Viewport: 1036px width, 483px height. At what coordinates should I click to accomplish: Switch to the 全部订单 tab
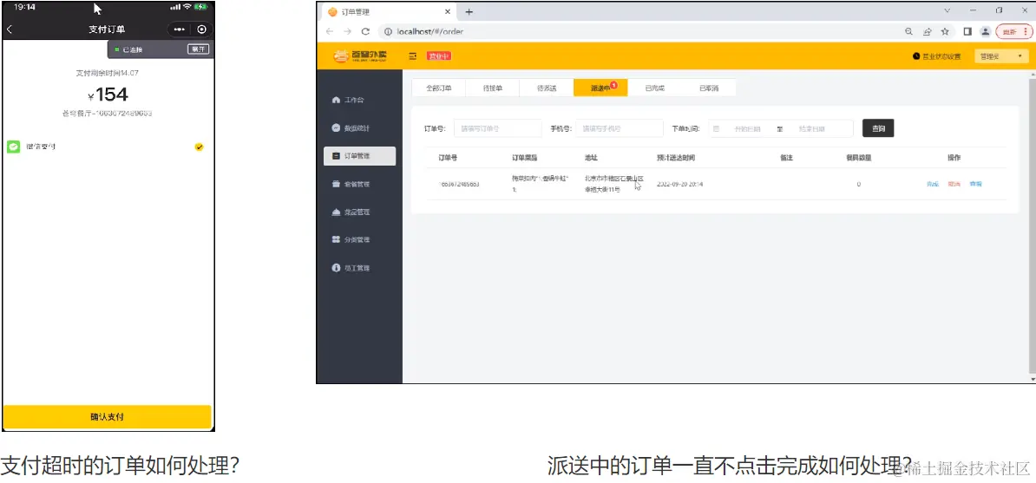(x=439, y=88)
